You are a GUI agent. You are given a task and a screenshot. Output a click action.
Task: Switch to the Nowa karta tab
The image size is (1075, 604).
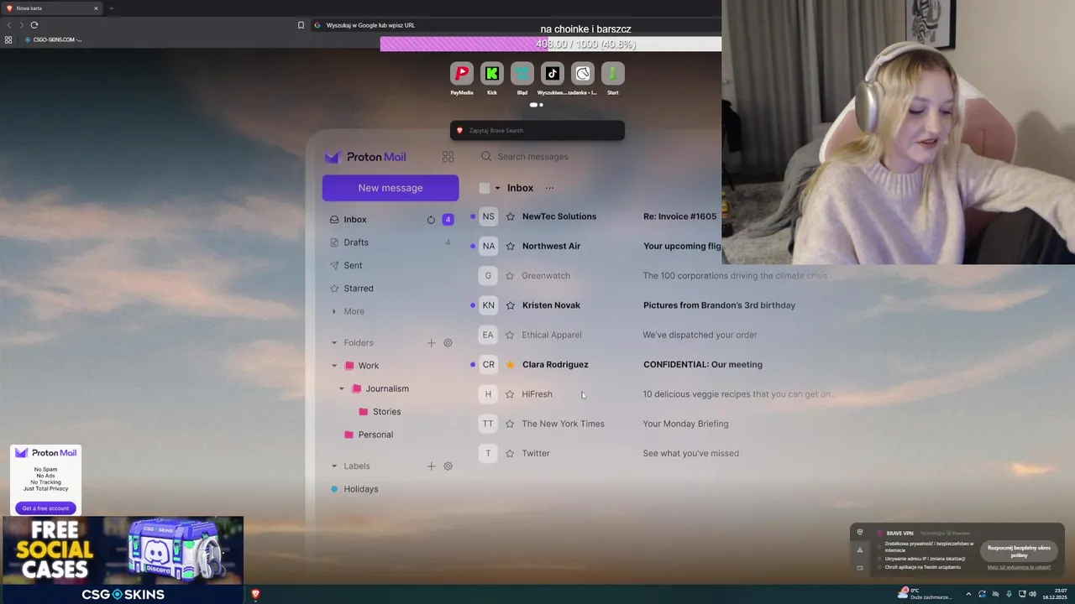(52, 8)
